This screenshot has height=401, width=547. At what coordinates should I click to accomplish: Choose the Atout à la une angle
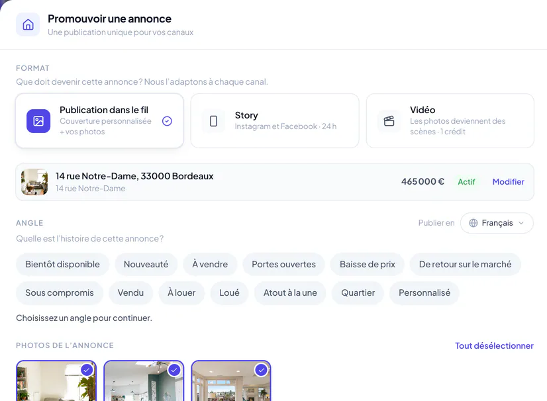[x=290, y=293]
